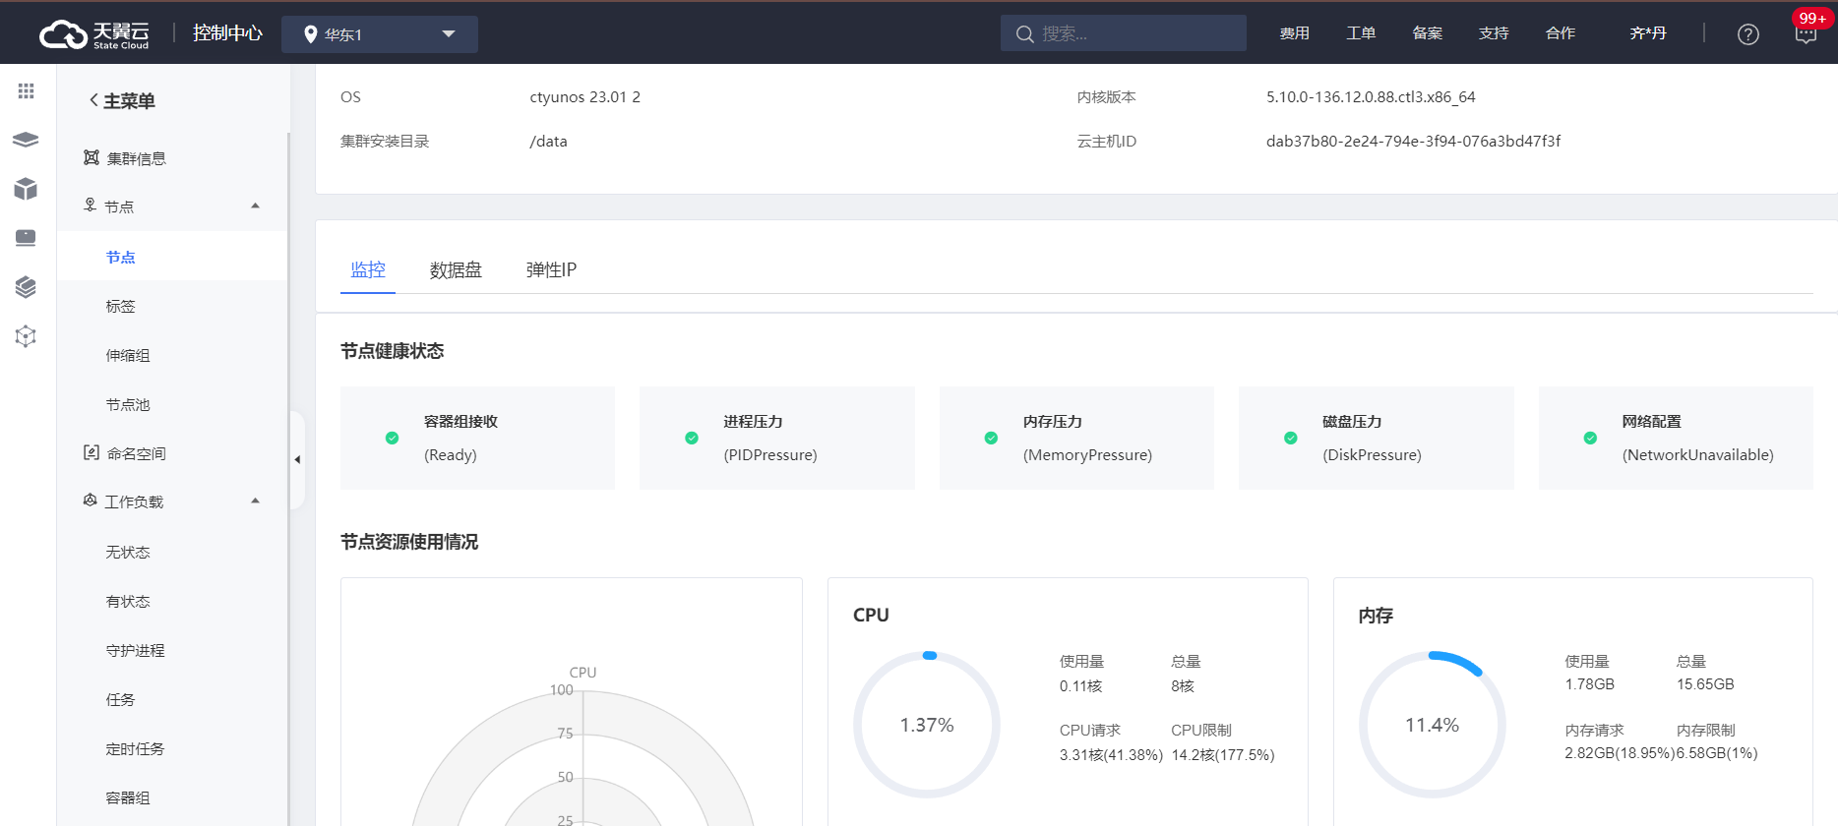This screenshot has height=826, width=1838.
Task: Click the cube icon in left rail
Action: (26, 189)
